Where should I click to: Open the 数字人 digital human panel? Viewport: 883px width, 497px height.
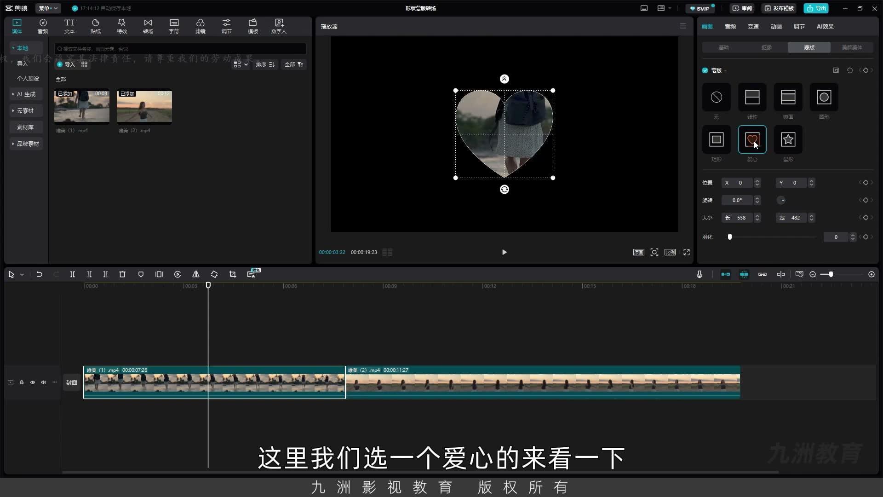click(x=279, y=26)
